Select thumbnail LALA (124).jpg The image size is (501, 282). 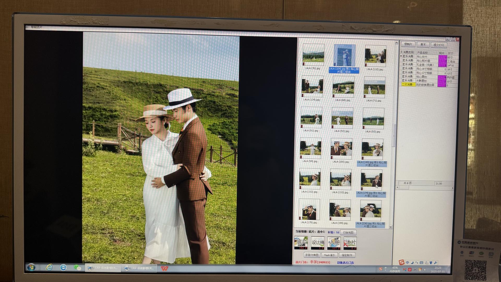tap(312, 86)
